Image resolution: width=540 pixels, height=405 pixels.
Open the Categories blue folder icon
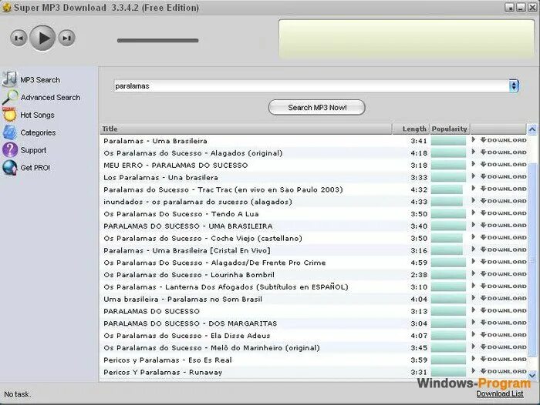[x=9, y=132]
